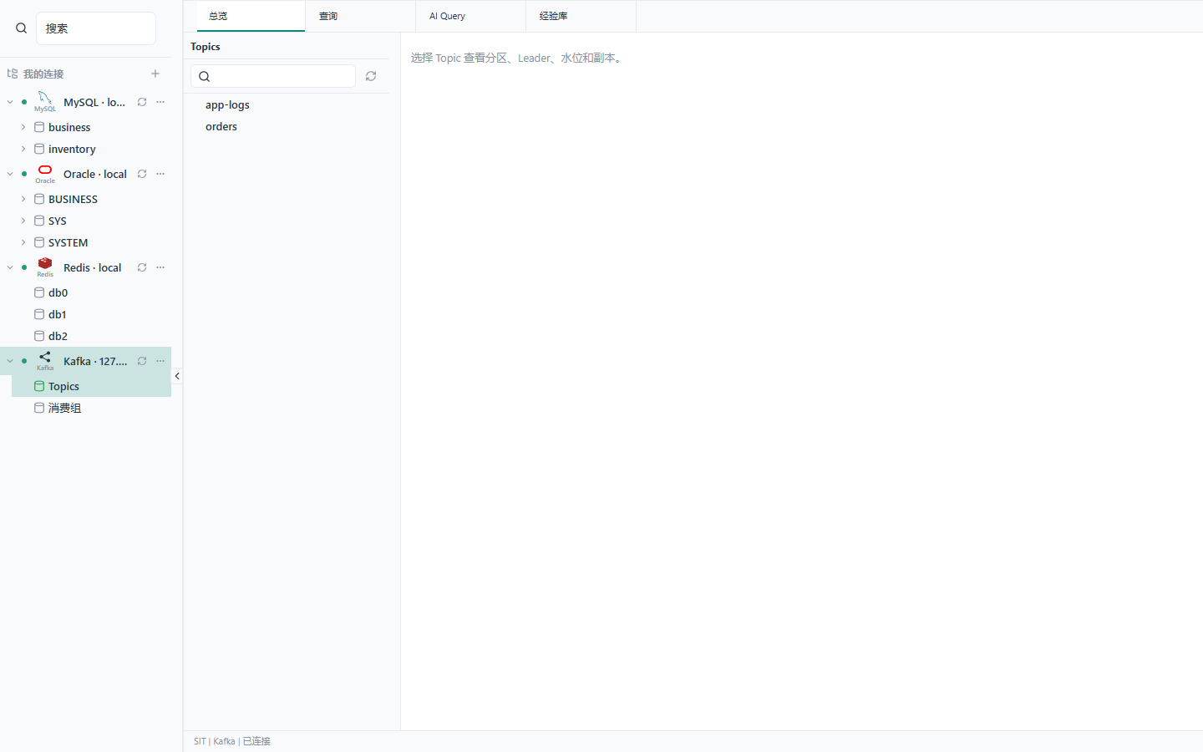This screenshot has height=752, width=1203.
Task: Select Redis database db0
Action: [91, 292]
